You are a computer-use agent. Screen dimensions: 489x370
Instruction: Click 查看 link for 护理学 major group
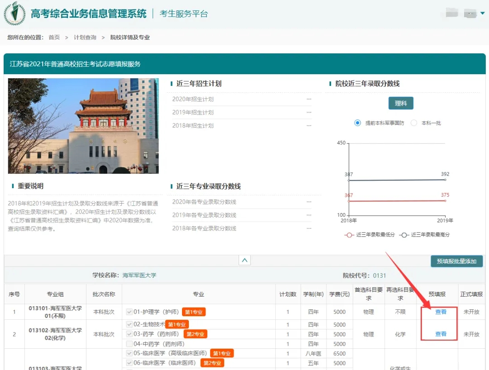[441, 312]
